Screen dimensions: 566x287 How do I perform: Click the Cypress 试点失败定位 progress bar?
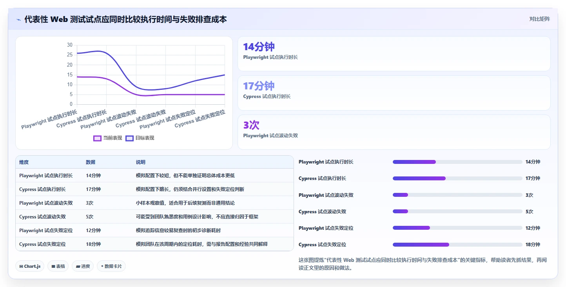point(457,245)
